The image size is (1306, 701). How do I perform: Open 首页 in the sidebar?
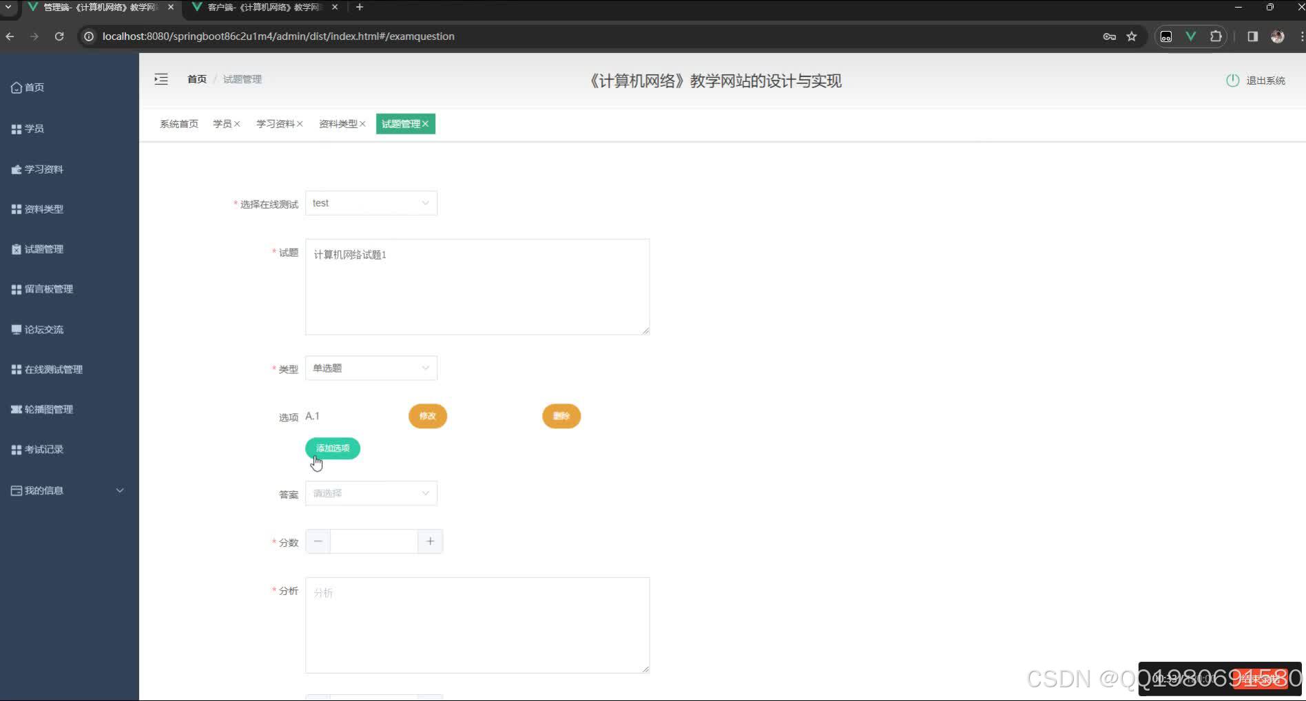click(x=28, y=87)
